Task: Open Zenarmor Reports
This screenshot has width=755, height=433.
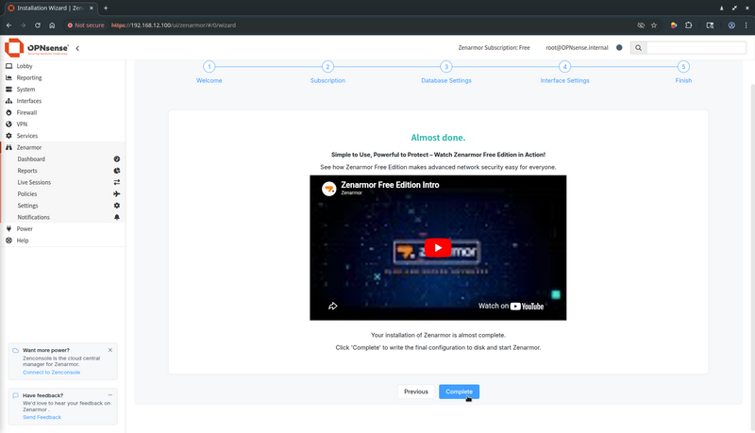Action: (x=27, y=171)
